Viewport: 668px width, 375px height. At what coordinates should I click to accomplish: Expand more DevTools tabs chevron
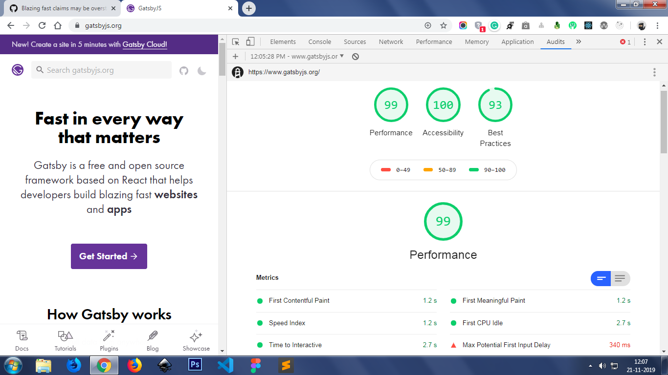pyautogui.click(x=579, y=42)
